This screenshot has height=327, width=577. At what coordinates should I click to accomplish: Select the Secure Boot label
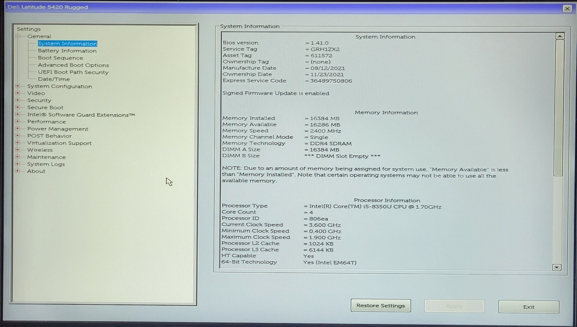coord(45,107)
